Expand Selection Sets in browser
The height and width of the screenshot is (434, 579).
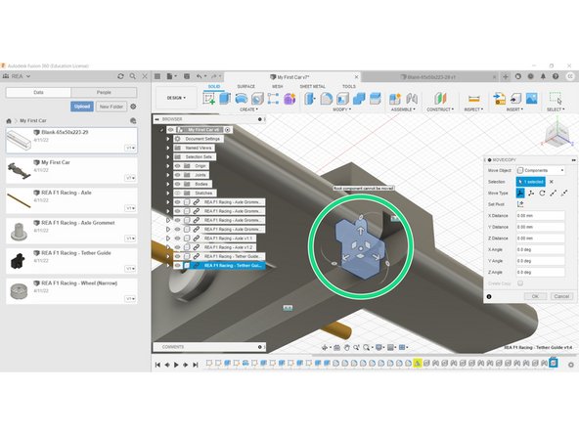[x=168, y=156]
